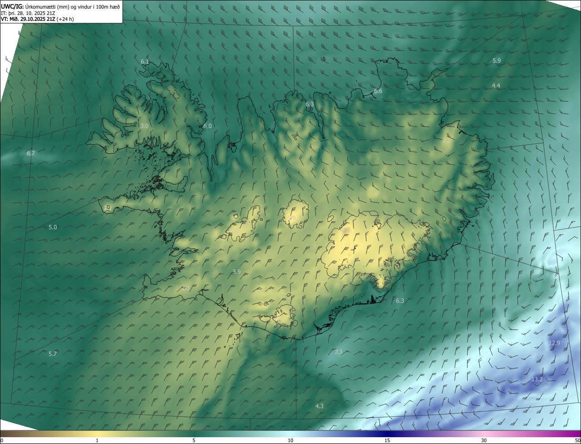Click the 6.3 value off the southeast coast
This screenshot has width=581, height=444.
pyautogui.click(x=400, y=301)
